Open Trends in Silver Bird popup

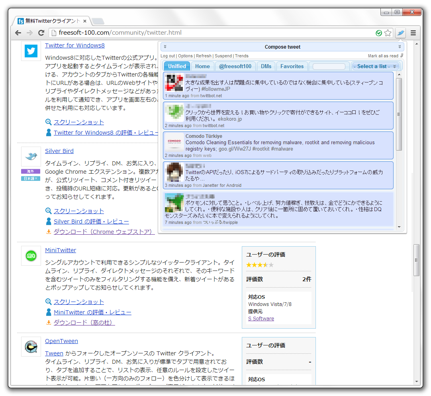click(242, 56)
